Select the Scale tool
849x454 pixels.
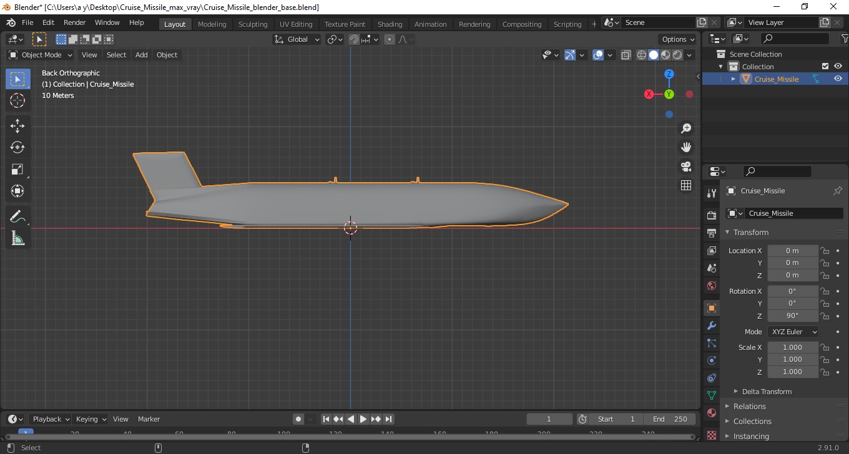17,169
